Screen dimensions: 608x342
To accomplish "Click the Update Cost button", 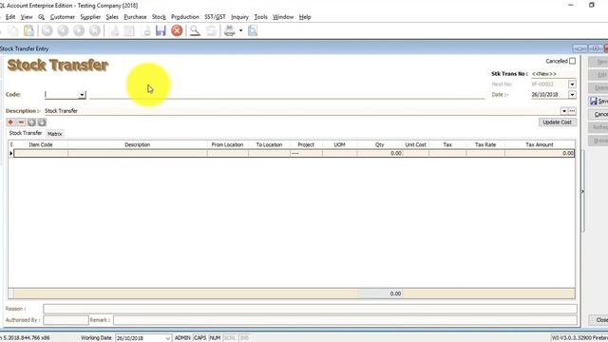I will (558, 123).
